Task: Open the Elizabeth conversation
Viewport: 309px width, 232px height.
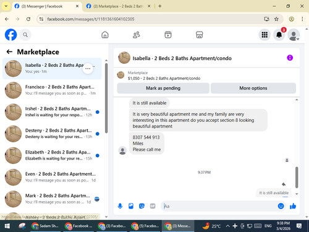Action: point(52,155)
